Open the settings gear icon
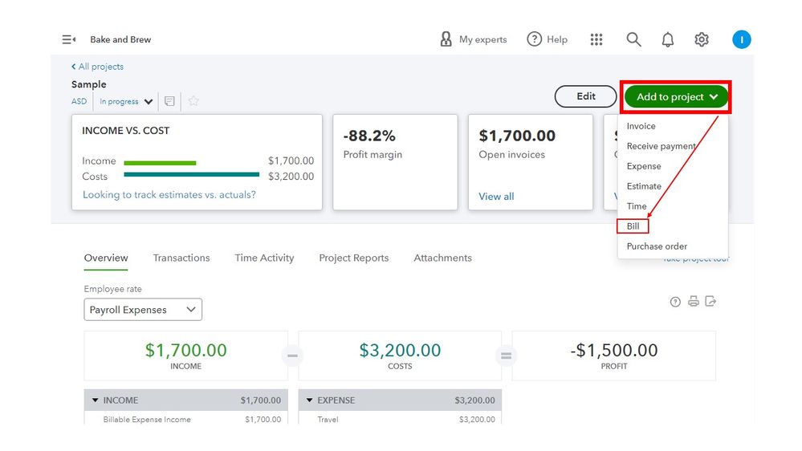 pyautogui.click(x=702, y=39)
